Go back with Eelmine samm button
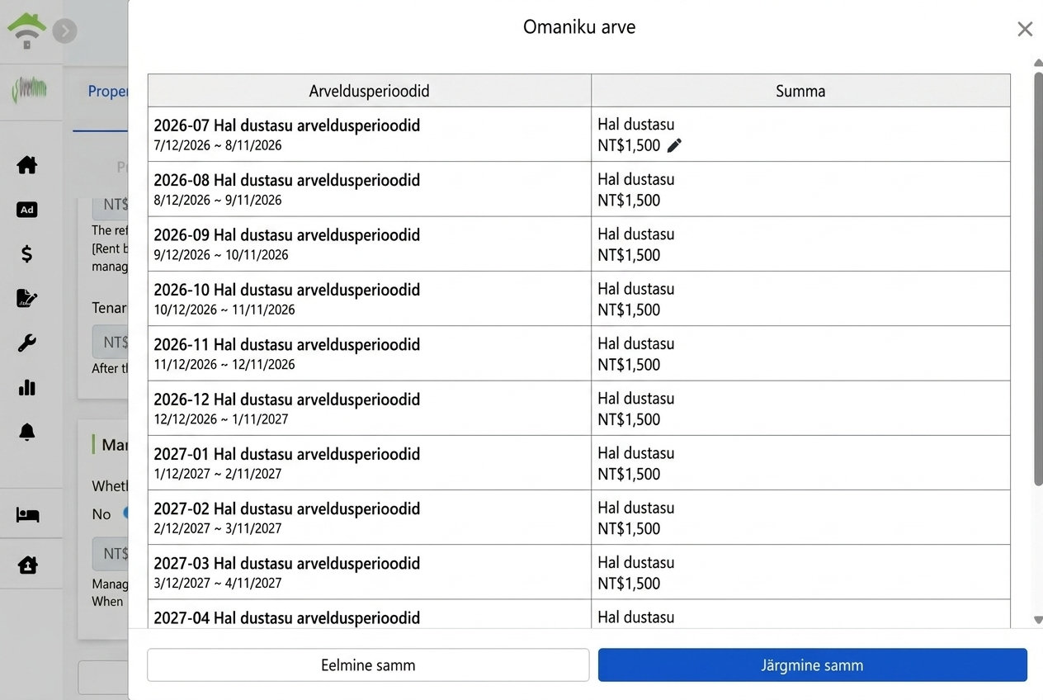The height and width of the screenshot is (700, 1043). (x=368, y=665)
